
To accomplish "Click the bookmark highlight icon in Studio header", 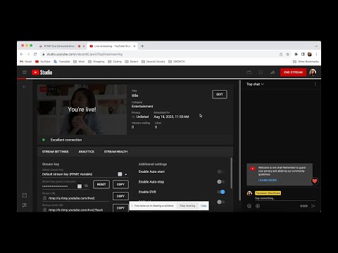I will click(261, 72).
